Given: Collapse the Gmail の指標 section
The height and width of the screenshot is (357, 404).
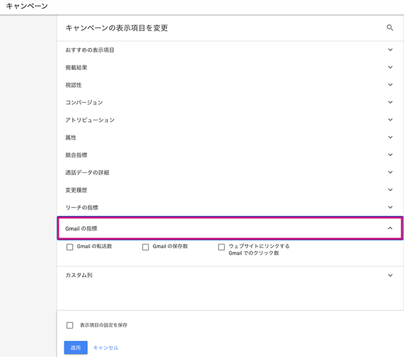Looking at the screenshot, I should coord(390,228).
